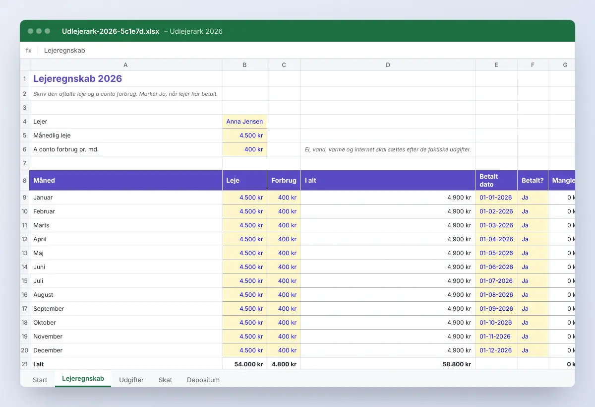Select column A header
The height and width of the screenshot is (407, 595).
pyautogui.click(x=125, y=65)
